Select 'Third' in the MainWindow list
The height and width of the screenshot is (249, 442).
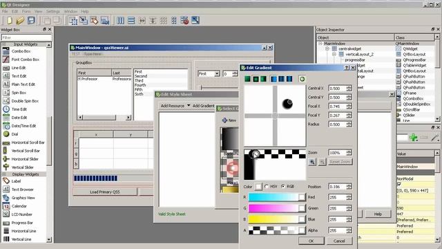pos(139,80)
